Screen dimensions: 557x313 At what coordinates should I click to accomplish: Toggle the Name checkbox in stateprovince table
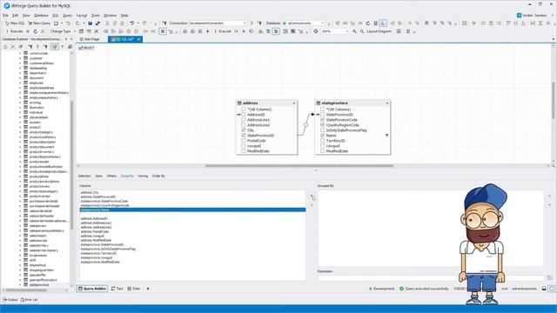pyautogui.click(x=323, y=136)
